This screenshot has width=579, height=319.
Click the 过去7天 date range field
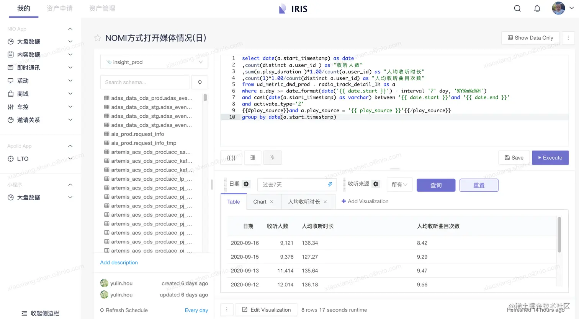point(297,185)
